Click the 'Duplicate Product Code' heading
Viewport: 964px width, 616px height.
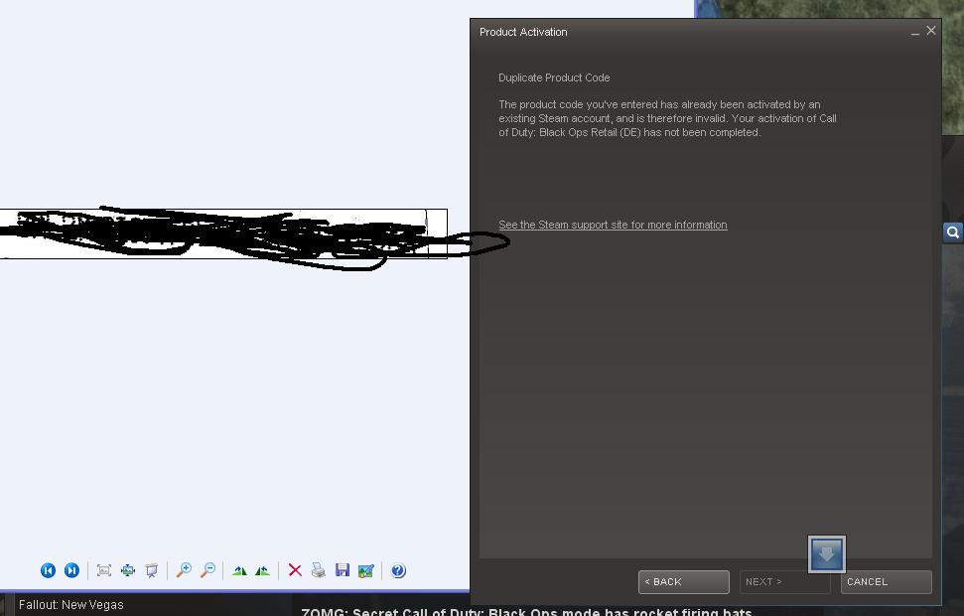click(x=554, y=77)
